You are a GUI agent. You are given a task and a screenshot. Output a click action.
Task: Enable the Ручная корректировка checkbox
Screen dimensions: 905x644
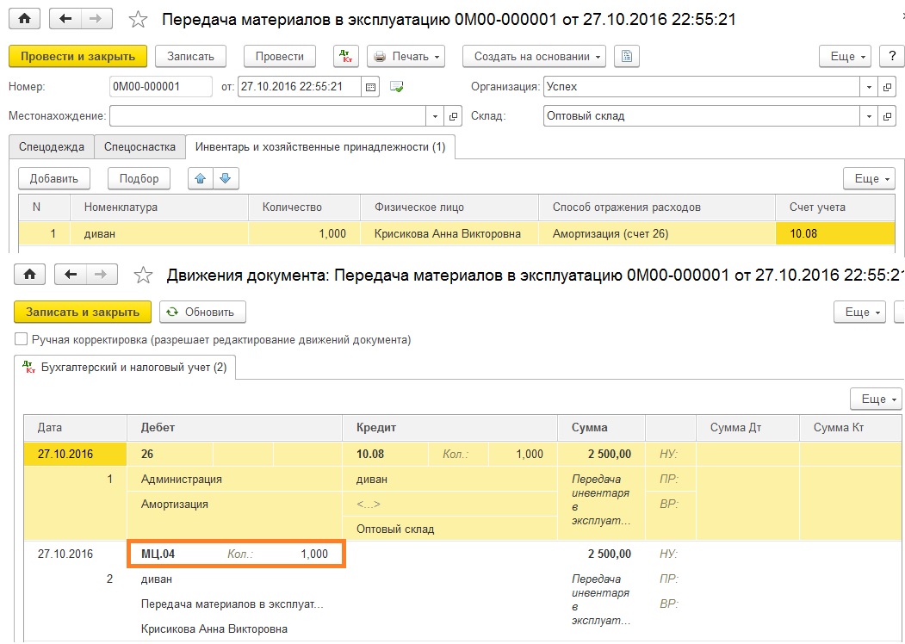22,339
